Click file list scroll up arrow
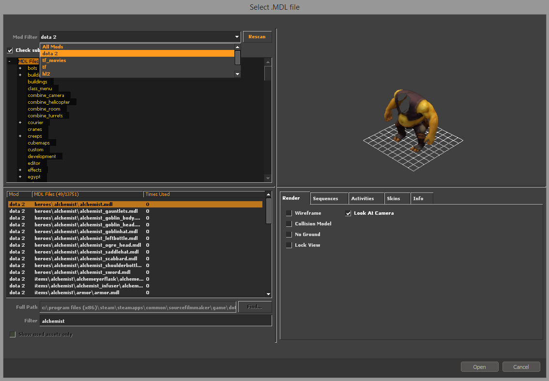 click(x=269, y=194)
